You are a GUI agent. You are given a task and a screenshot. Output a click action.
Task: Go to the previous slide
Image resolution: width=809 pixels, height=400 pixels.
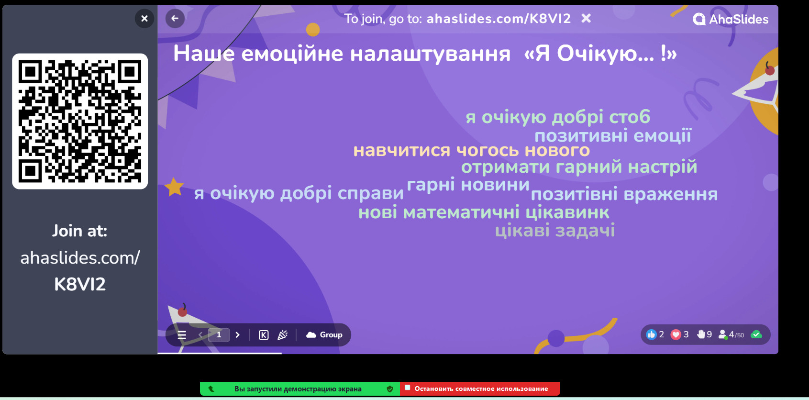point(200,335)
